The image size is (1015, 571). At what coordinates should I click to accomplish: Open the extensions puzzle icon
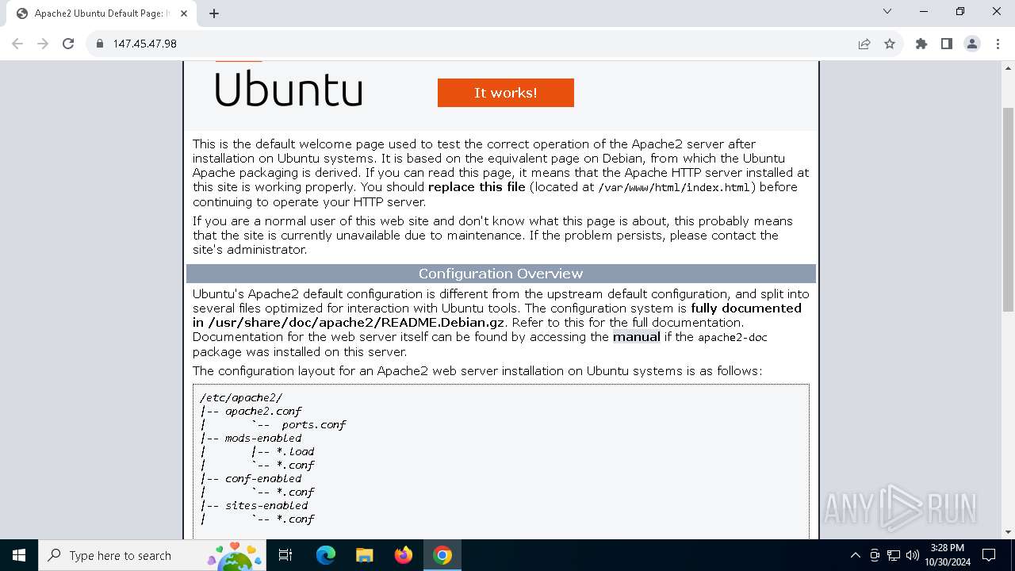click(x=921, y=44)
